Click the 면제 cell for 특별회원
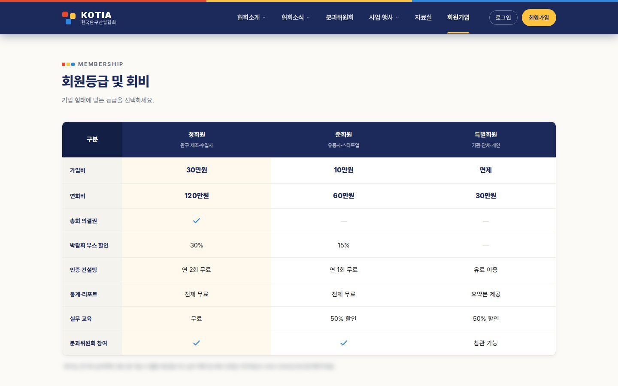This screenshot has width=618, height=386. point(486,170)
